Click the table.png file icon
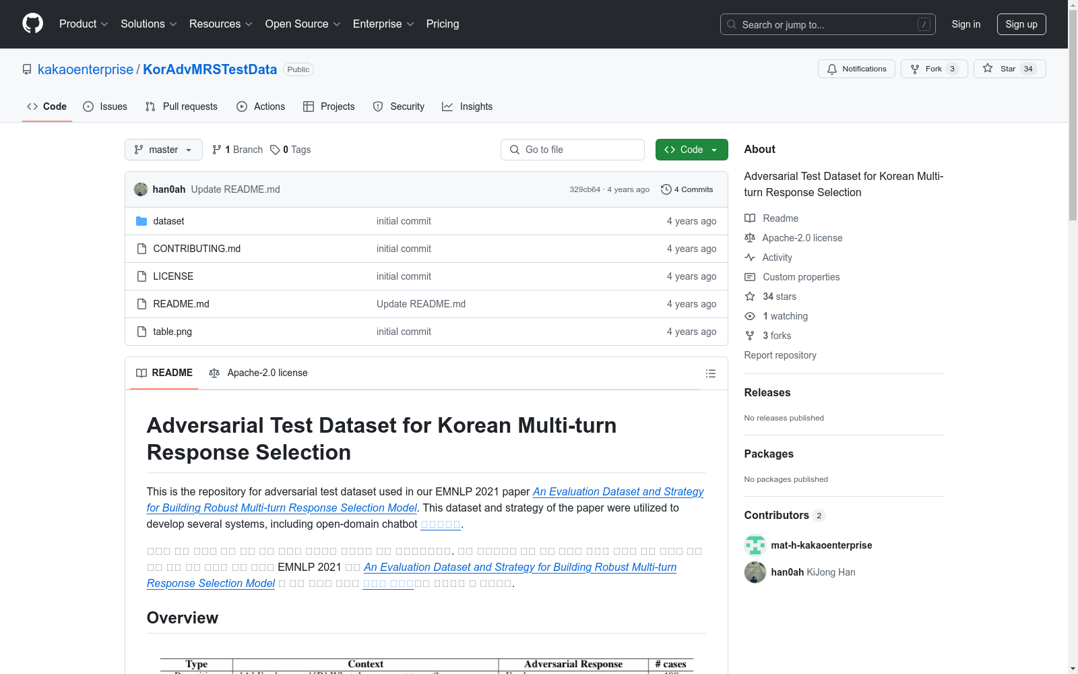 141,332
